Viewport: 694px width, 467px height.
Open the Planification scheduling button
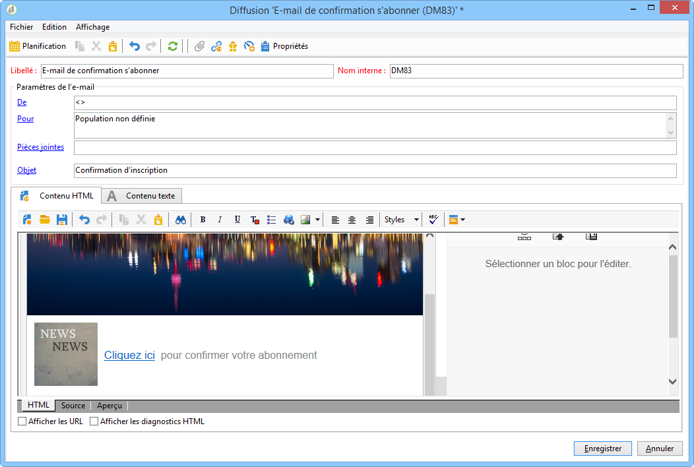(x=38, y=46)
